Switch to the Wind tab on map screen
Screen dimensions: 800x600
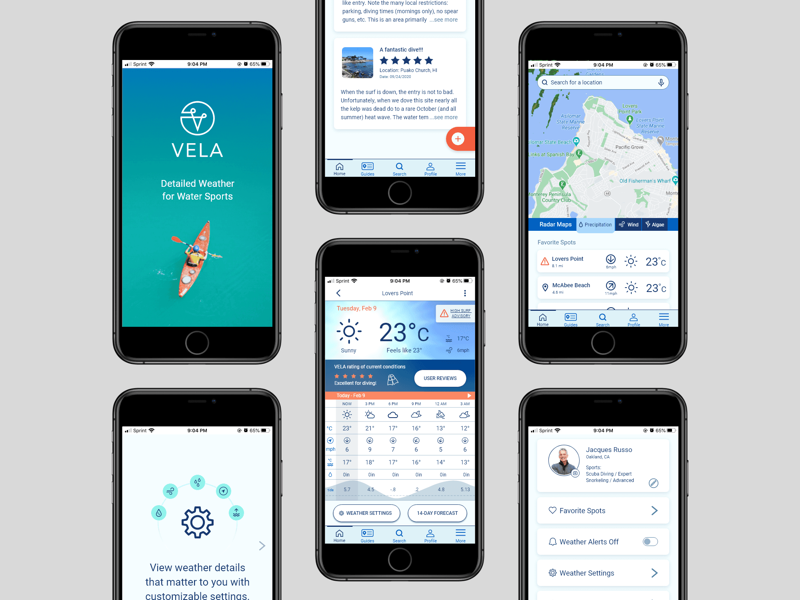(630, 225)
